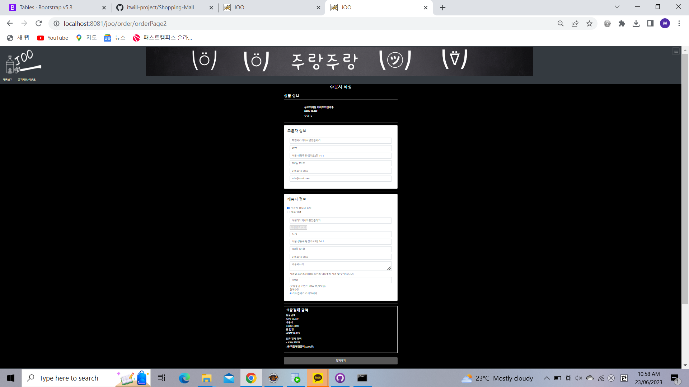
Task: Select 주문자 정보와 동일 radio option
Action: (289, 208)
